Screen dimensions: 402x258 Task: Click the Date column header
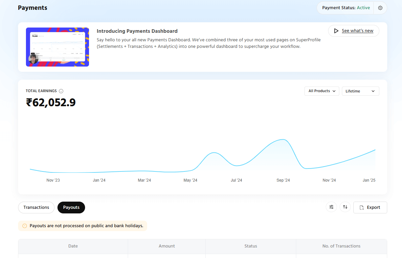point(73,246)
